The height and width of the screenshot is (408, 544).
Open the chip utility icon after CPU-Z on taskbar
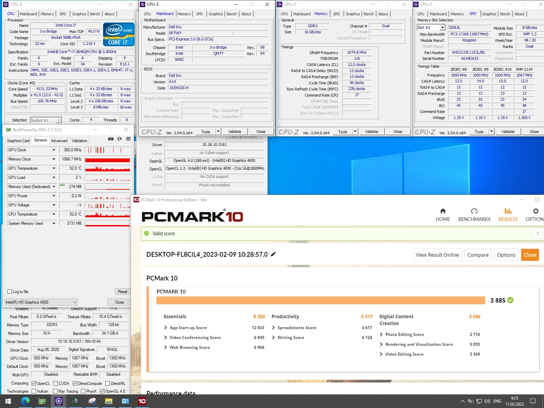point(75,401)
